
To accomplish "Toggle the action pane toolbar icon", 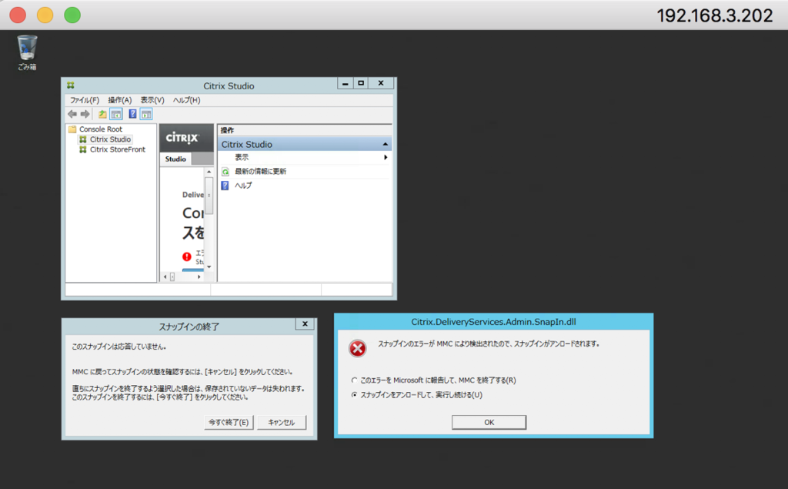I will point(145,114).
